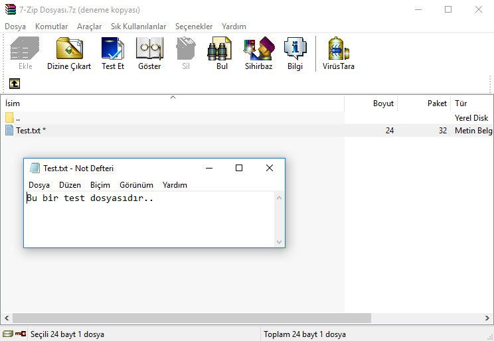Viewport: 494px width, 341px height.
Task: Click the Test.txt file icon in list
Action: click(9, 130)
